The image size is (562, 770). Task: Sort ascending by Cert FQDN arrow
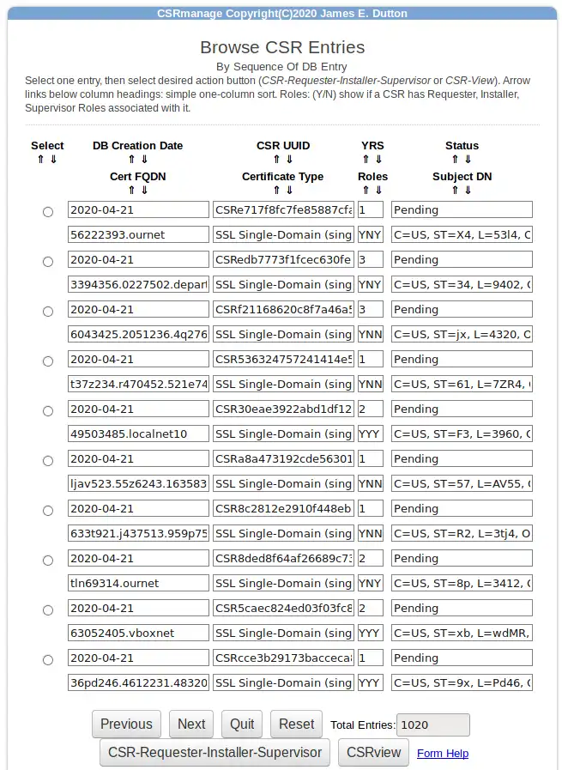131,190
